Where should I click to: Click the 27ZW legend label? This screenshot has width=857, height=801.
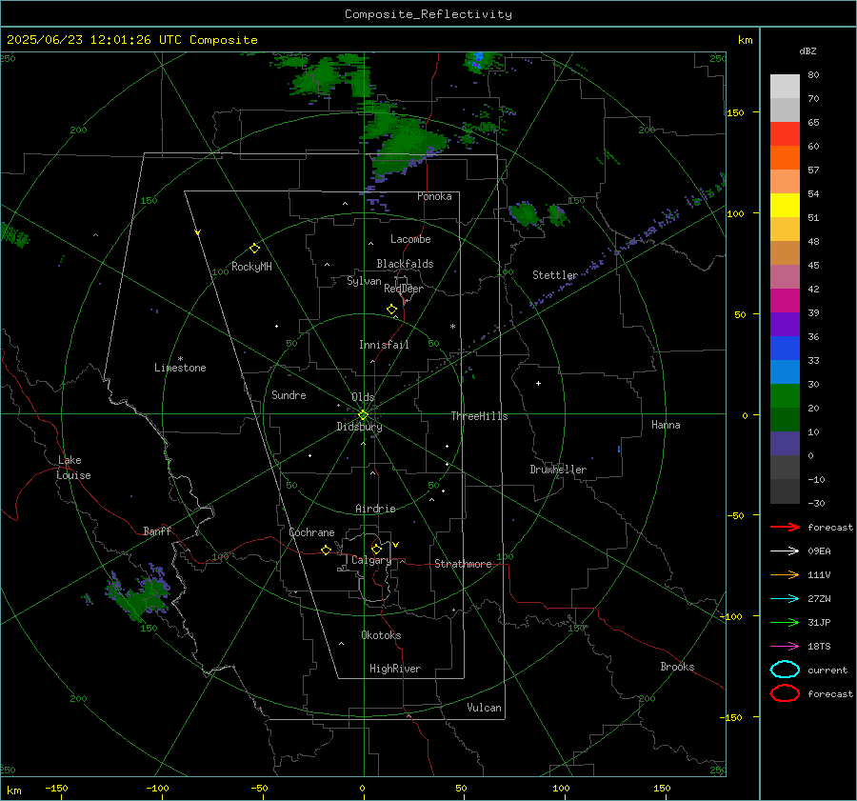[819, 599]
